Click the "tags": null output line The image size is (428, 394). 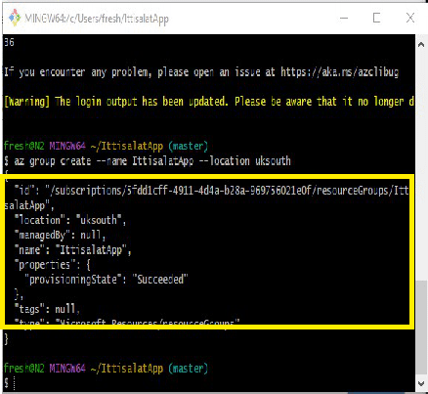[47, 309]
